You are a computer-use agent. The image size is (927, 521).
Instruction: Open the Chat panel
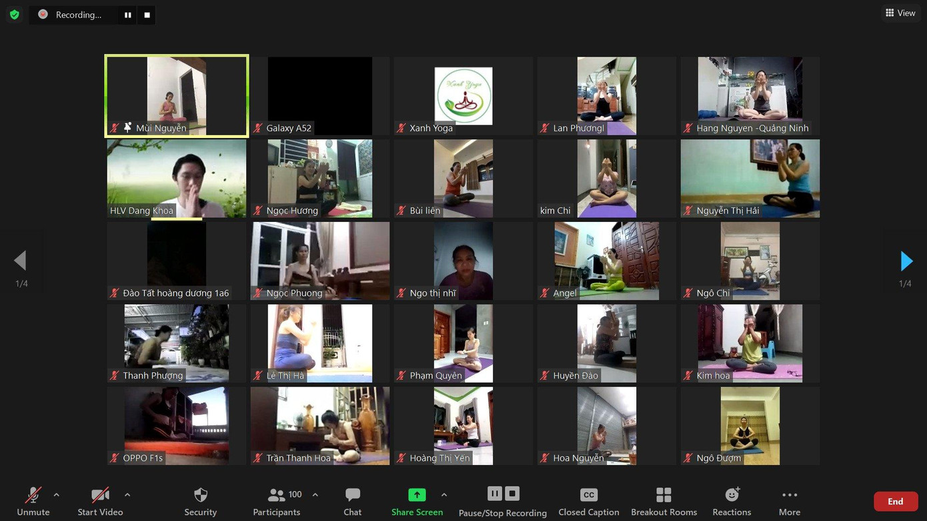point(352,500)
